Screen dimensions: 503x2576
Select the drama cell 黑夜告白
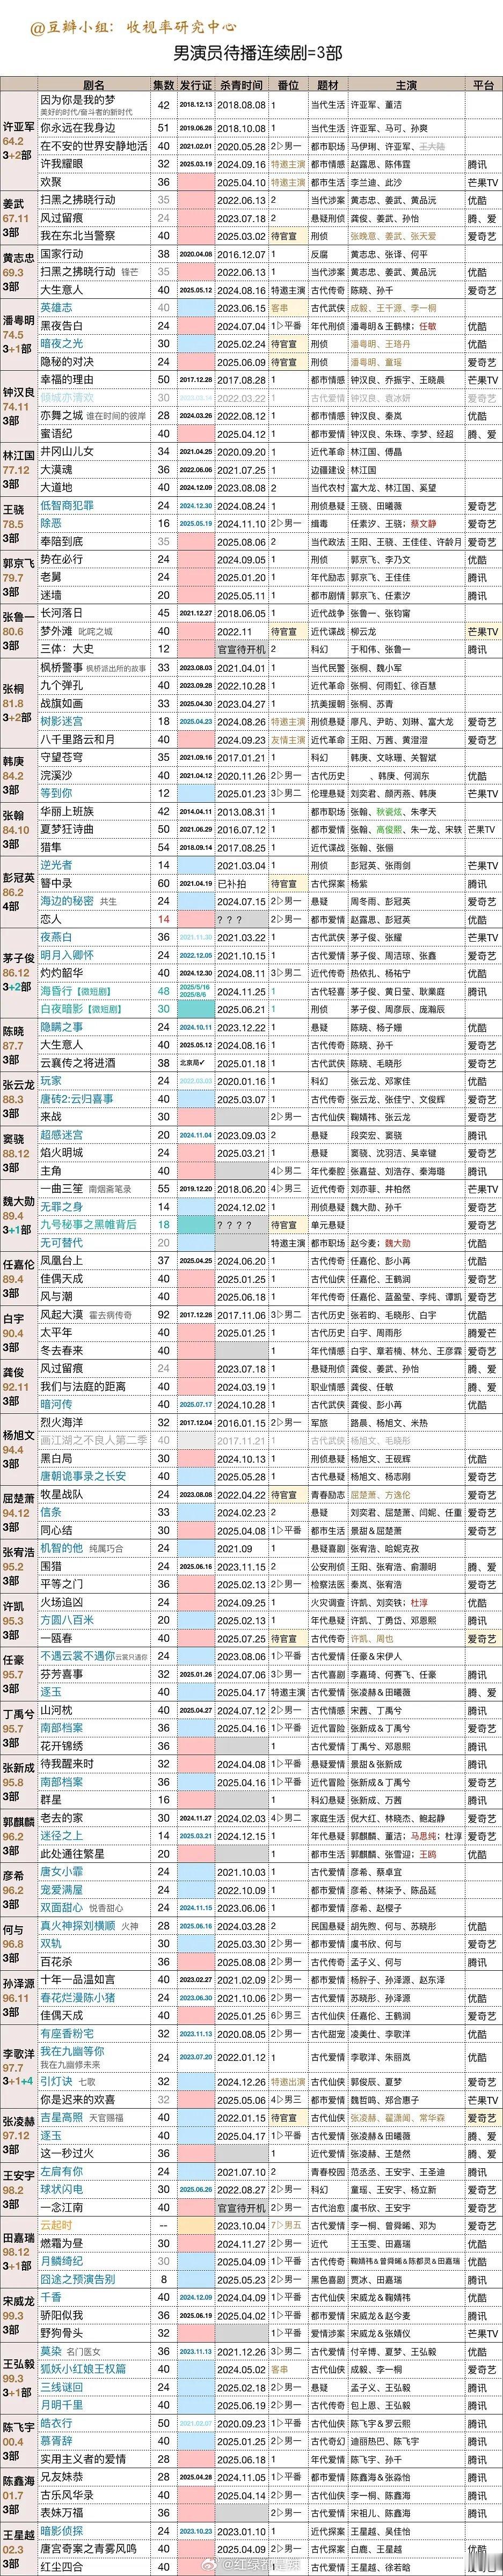point(61,326)
